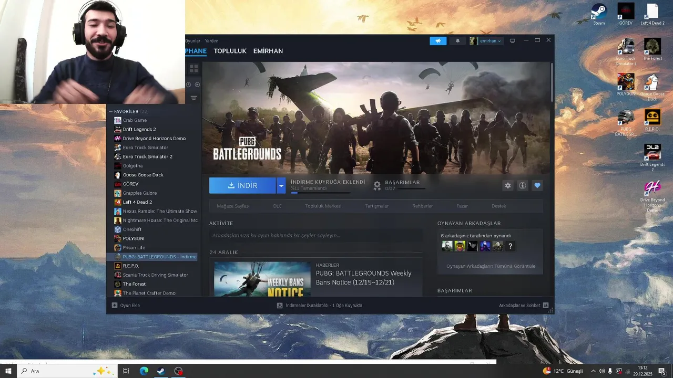Open the Steam announcements megaphone button

click(437, 41)
